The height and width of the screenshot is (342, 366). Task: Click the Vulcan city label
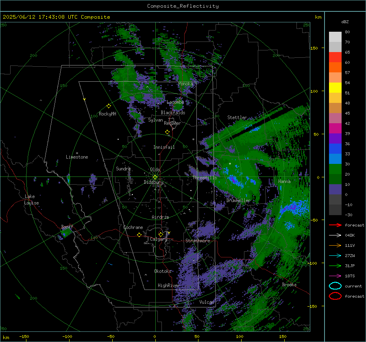207,302
